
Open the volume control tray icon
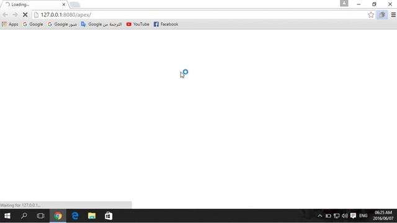345,216
